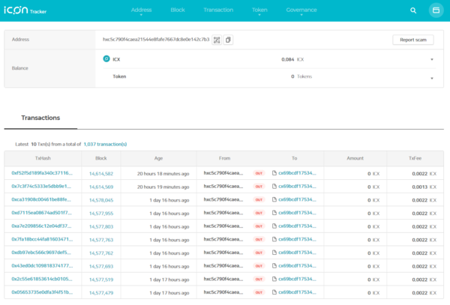Screen dimensions: 450x305
Task: Open transaction 0x7fa18bcc44fa81603471...
Action: 42,239
